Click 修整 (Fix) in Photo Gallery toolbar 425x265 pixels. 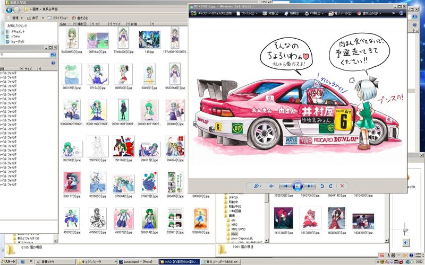pyautogui.click(x=270, y=13)
